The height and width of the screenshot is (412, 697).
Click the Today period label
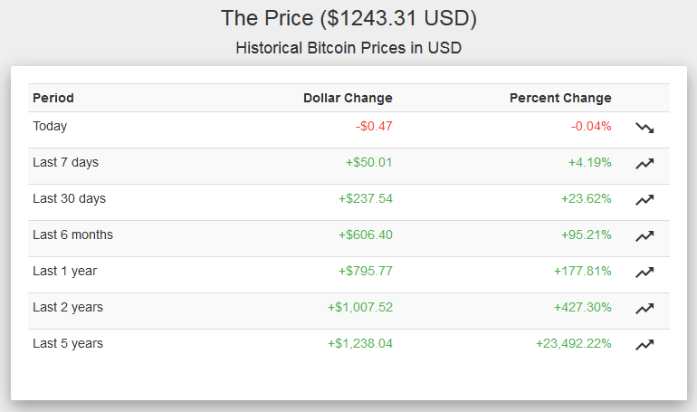pos(50,126)
